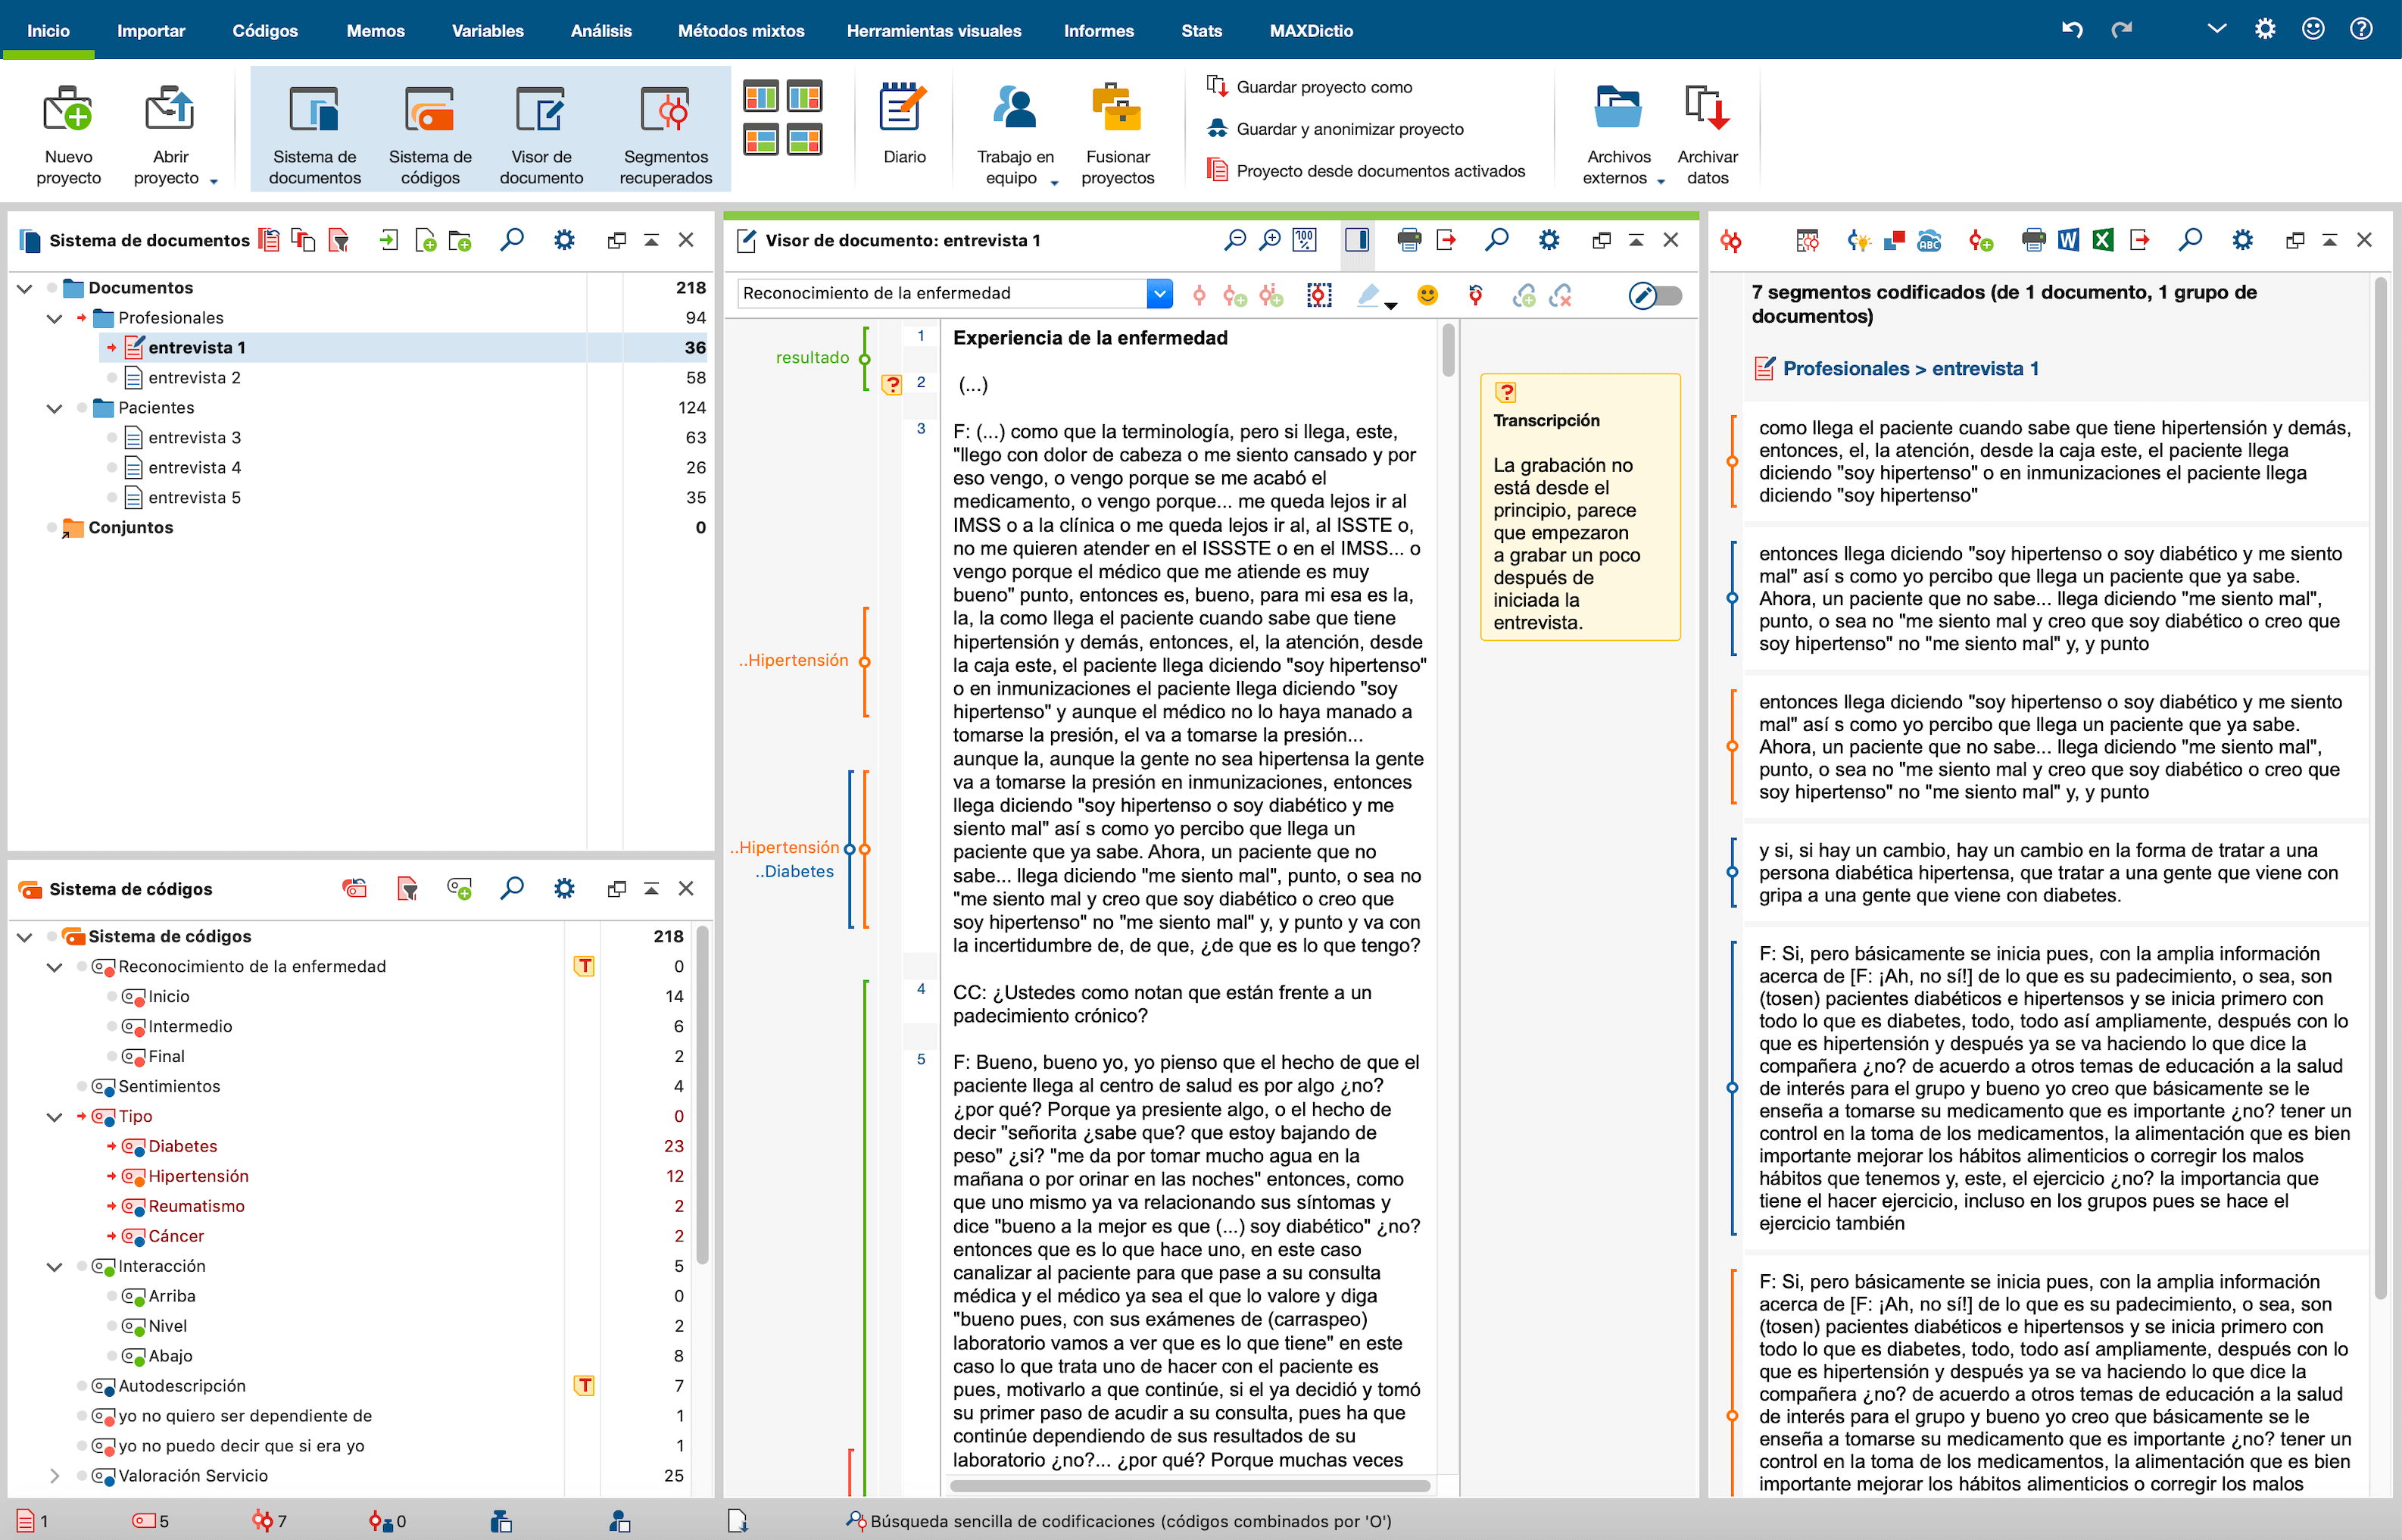Screen dimensions: 2402x1540
Task: Click the document viewer vertical scrollbar
Action: [1449, 349]
